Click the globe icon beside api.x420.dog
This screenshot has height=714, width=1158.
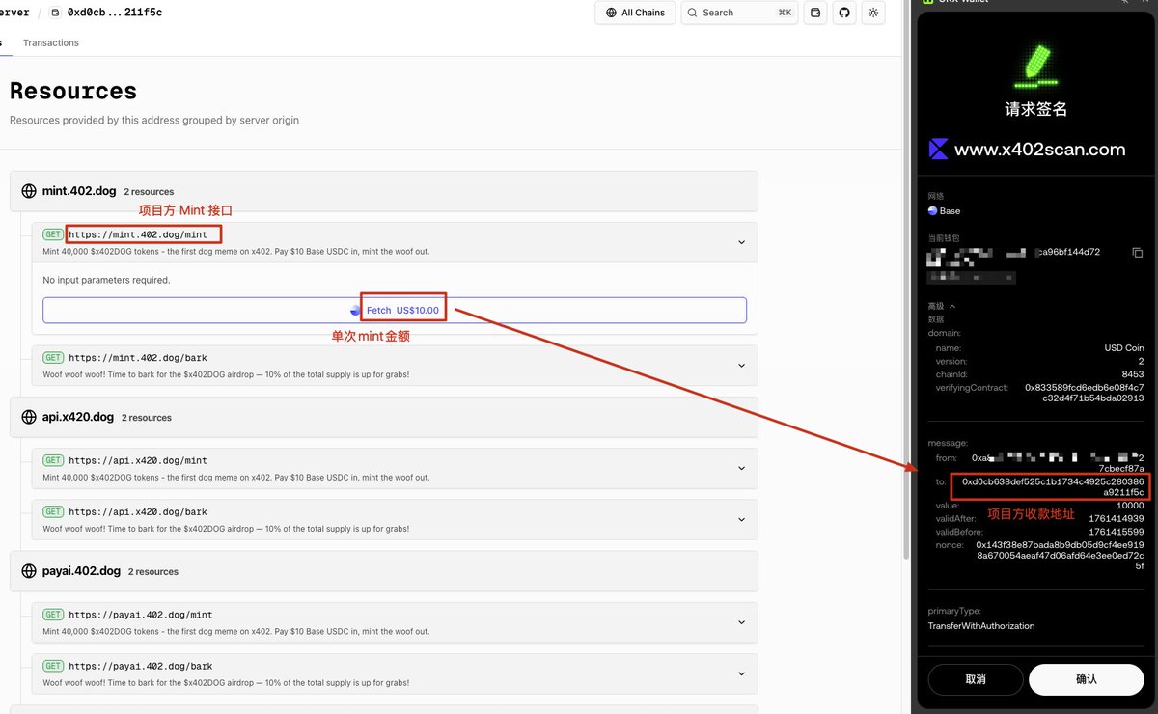[29, 417]
